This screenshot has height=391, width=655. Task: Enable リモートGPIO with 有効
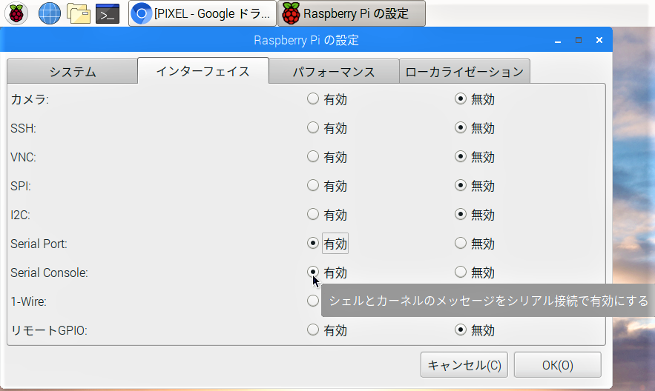[313, 330]
